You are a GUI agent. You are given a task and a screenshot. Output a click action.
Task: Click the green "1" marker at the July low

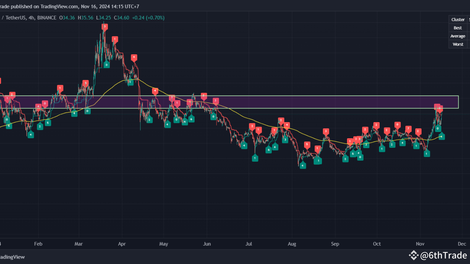tap(255, 158)
